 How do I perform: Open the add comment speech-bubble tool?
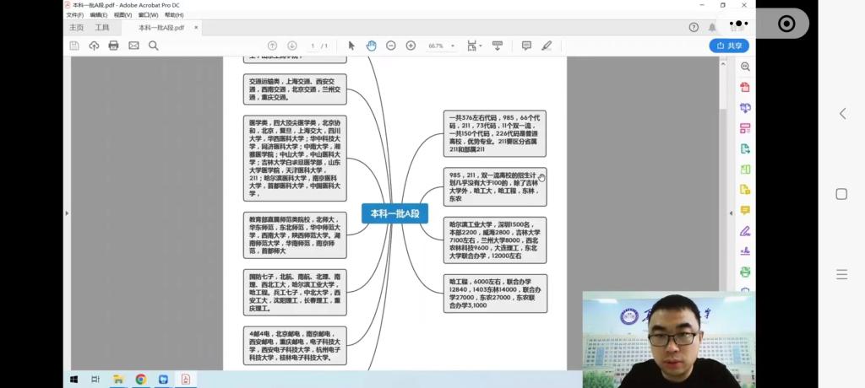[526, 46]
